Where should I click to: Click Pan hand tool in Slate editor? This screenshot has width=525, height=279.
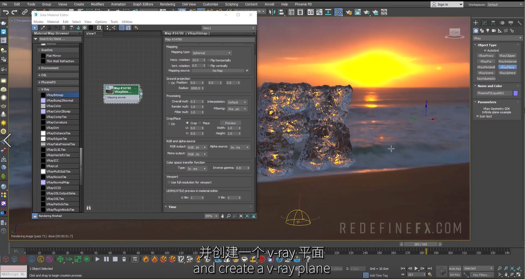click(222, 216)
